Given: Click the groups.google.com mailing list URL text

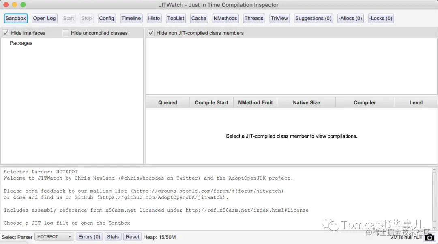Looking at the screenshot, I should (x=207, y=191).
